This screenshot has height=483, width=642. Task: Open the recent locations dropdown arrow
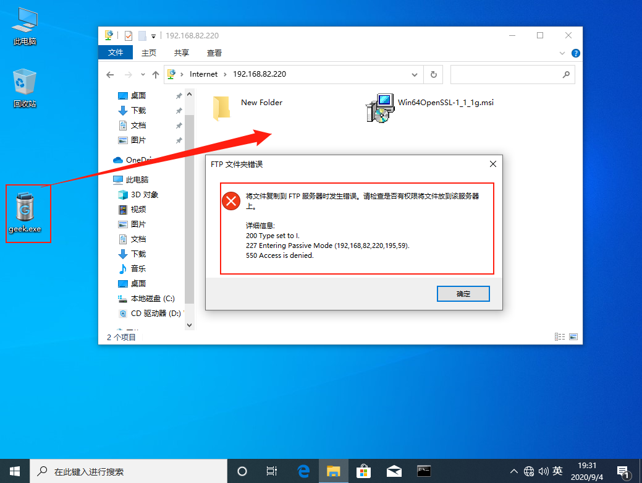pos(143,75)
